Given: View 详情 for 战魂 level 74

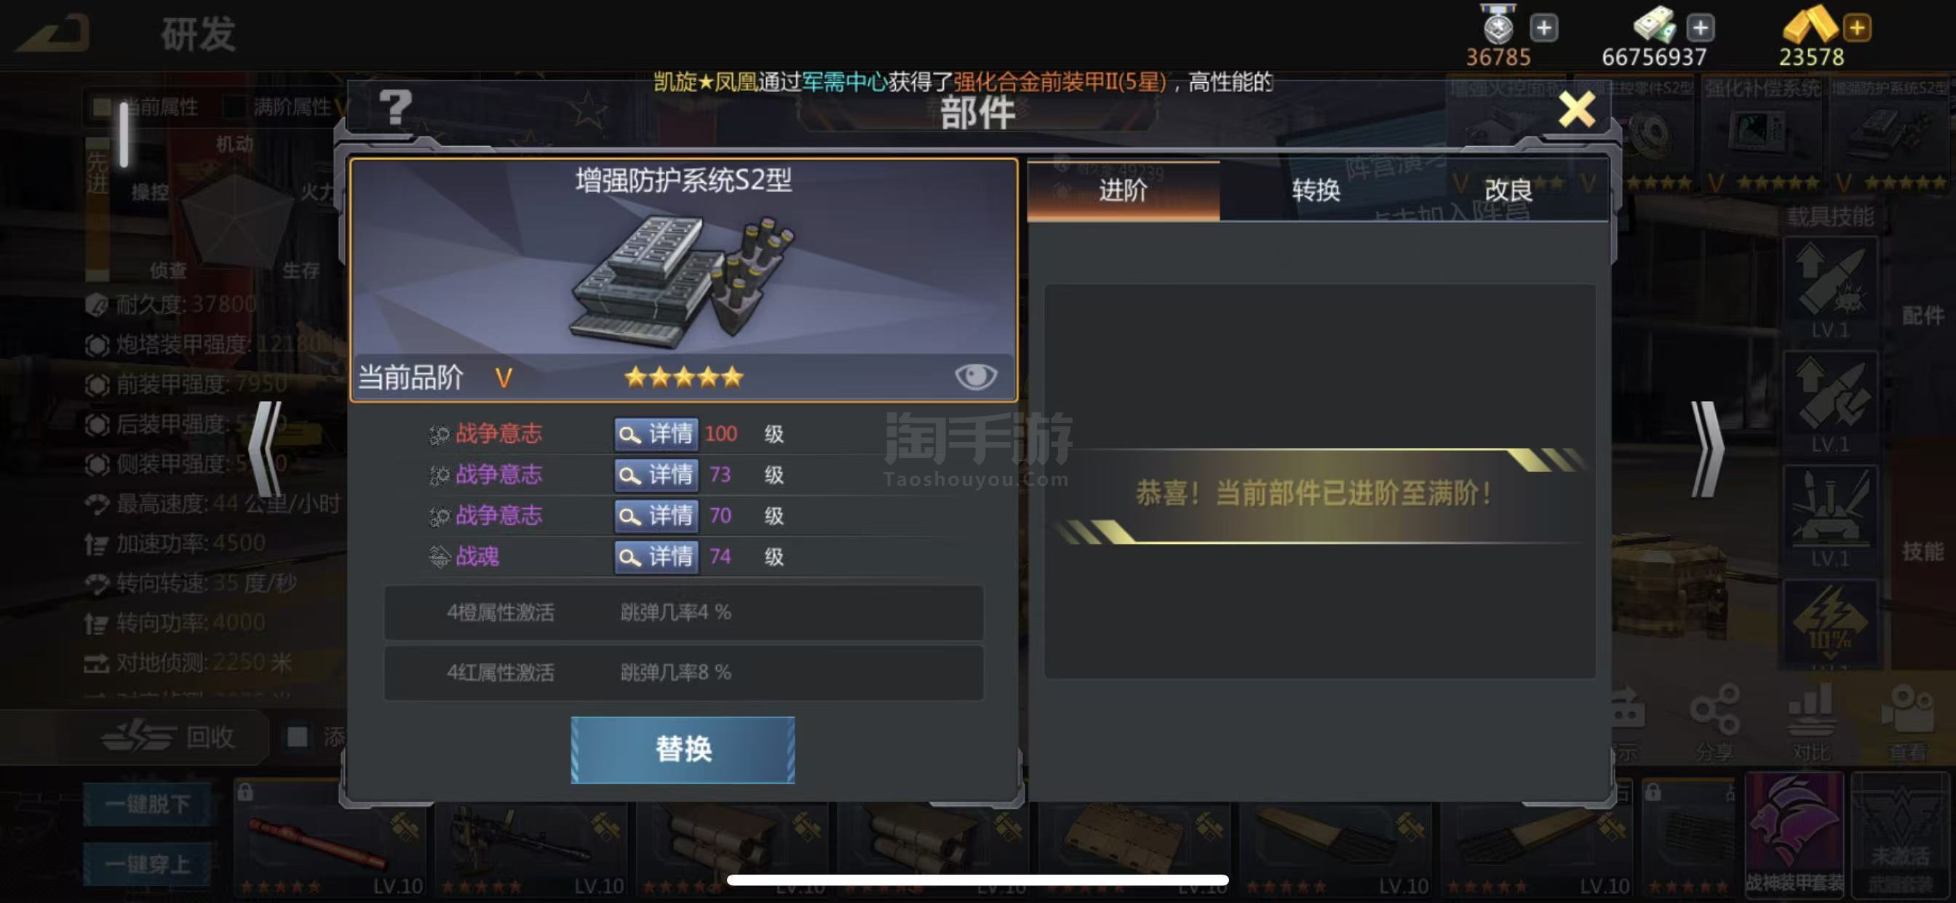Looking at the screenshot, I should click(656, 557).
